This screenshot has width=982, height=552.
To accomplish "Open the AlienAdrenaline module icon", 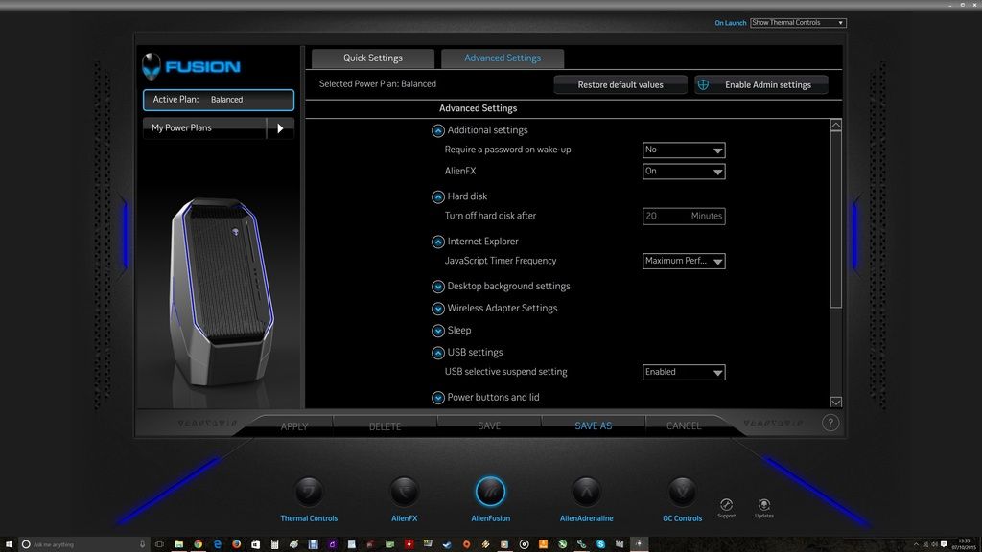I will pyautogui.click(x=586, y=492).
